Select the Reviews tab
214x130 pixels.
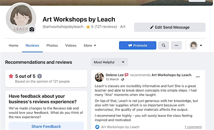coord(32,45)
